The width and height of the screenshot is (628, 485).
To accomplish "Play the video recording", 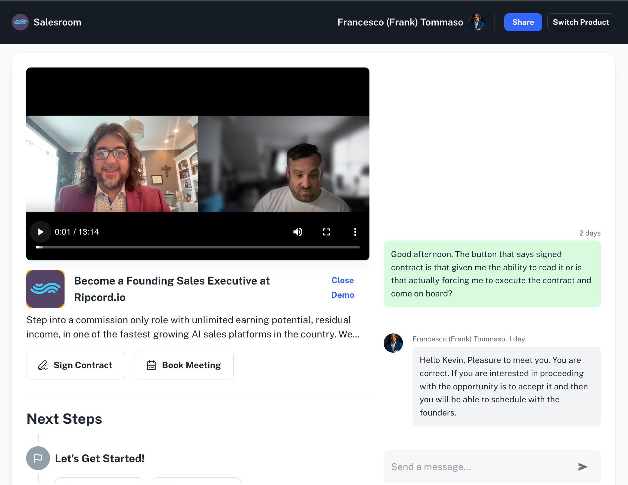I will point(40,232).
